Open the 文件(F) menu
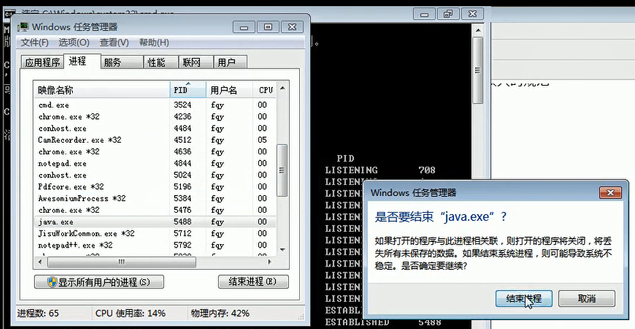The image size is (635, 329). tap(35, 43)
